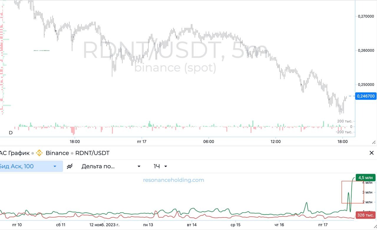Screen dimensions: 377x230
Task: Click the 06:00 time axis label
Action: pos(209,142)
